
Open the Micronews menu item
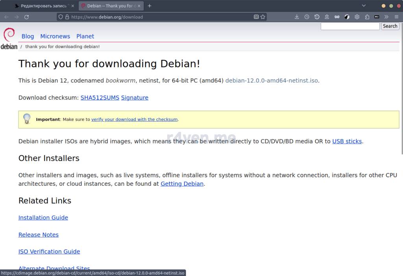[x=55, y=36]
